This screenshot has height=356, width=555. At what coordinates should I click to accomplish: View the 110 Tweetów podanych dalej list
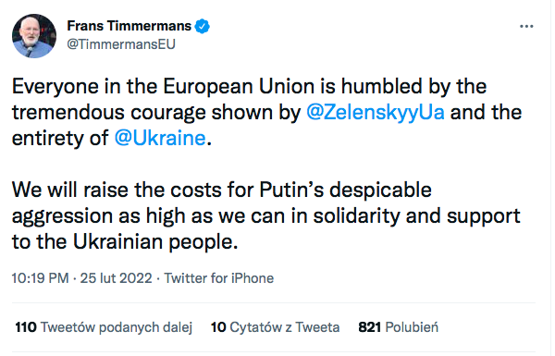click(x=104, y=327)
